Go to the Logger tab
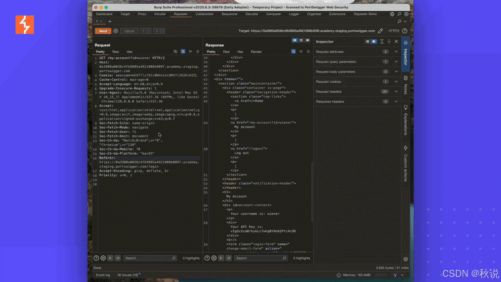Image resolution: width=501 pixels, height=282 pixels. click(x=294, y=14)
